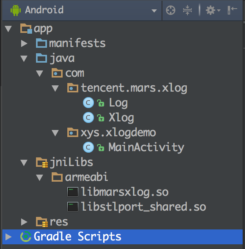Click the xys.xlogdemo package icon
Viewport: 245px width, 249px height.
coord(73,132)
